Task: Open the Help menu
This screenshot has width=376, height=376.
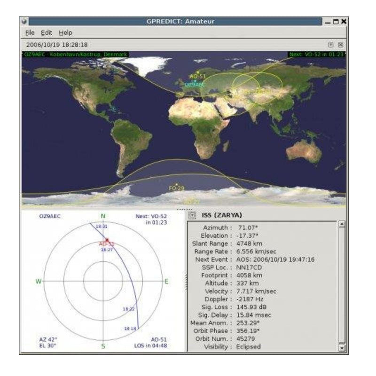Action: (x=65, y=32)
